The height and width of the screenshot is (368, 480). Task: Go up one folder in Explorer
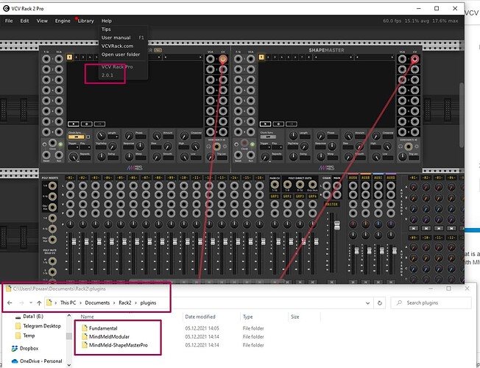click(x=39, y=302)
